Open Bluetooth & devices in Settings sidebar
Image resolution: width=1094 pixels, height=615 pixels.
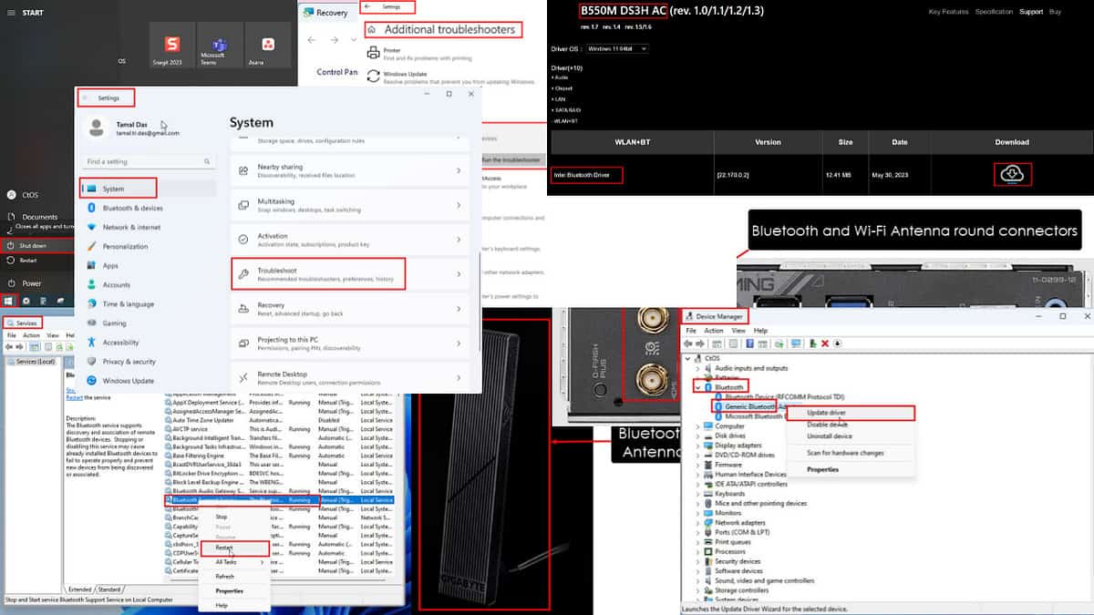pos(124,208)
